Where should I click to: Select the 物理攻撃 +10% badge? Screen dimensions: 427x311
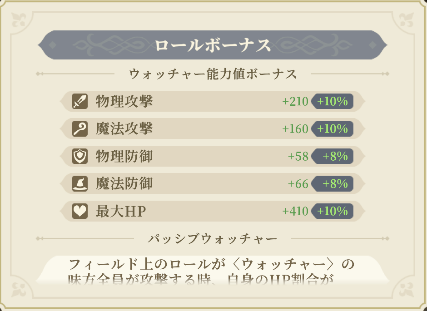[x=333, y=101]
